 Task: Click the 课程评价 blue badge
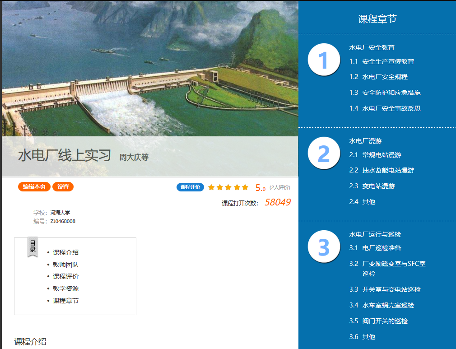tap(190, 187)
